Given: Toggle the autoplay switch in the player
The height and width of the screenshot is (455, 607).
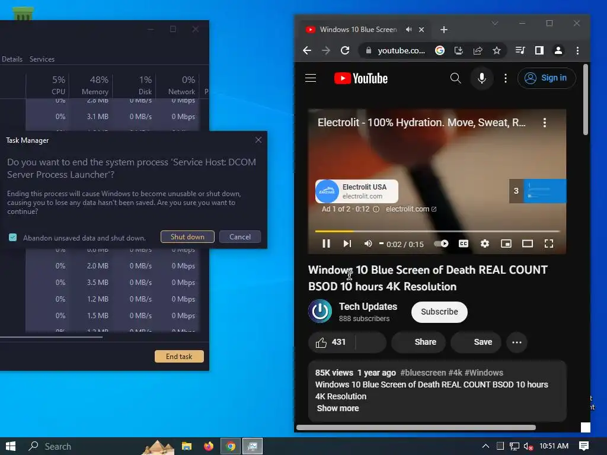Looking at the screenshot, I should 441,243.
